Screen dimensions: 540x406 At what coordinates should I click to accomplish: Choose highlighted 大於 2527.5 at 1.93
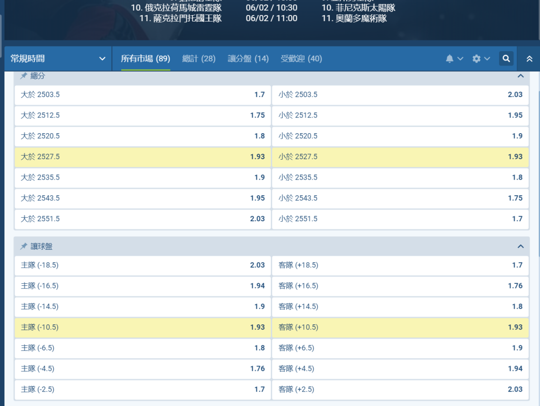click(143, 157)
